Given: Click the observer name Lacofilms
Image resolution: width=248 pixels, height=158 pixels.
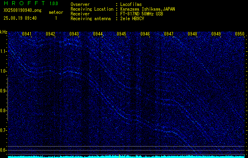Looking at the screenshot, I should point(131,4).
